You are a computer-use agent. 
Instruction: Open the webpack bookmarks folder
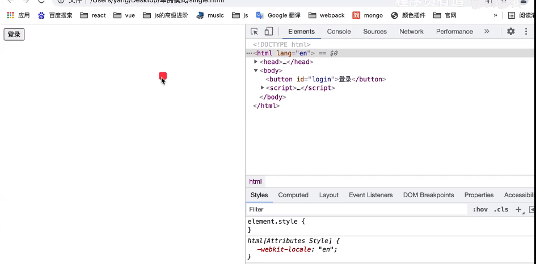327,15
